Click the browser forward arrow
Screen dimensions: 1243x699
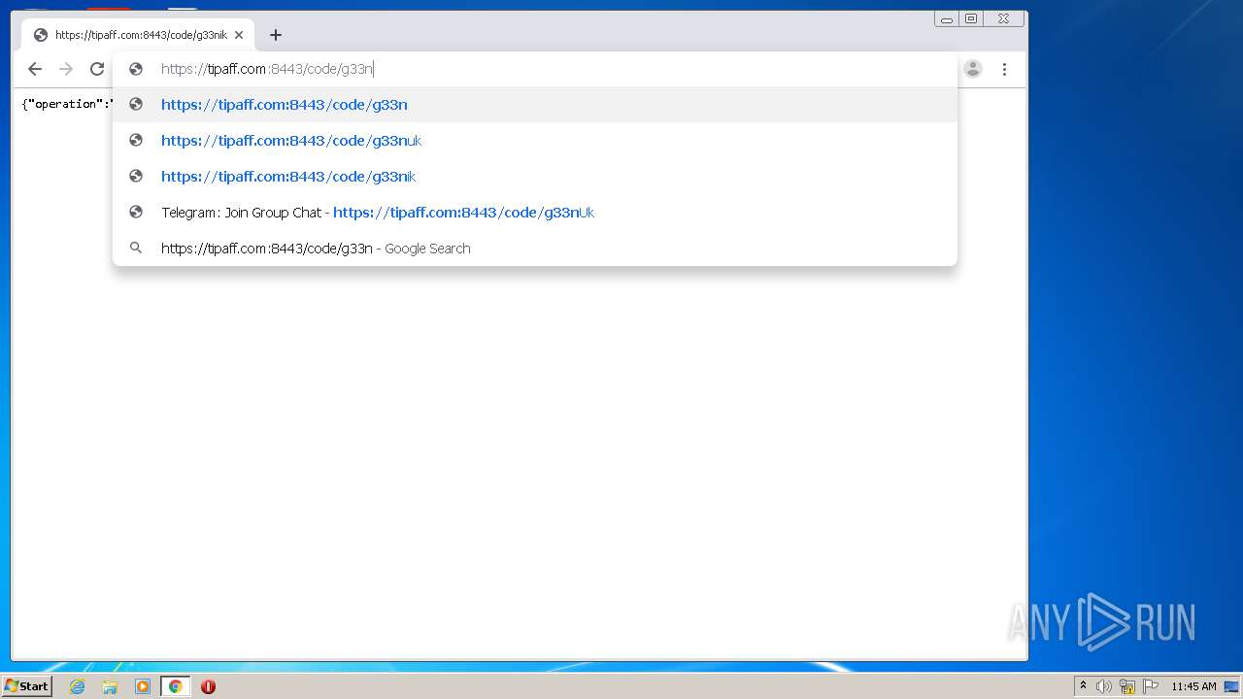(66, 69)
